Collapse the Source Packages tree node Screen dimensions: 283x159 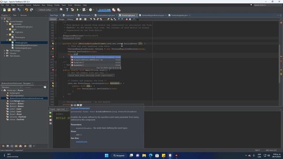5,22
